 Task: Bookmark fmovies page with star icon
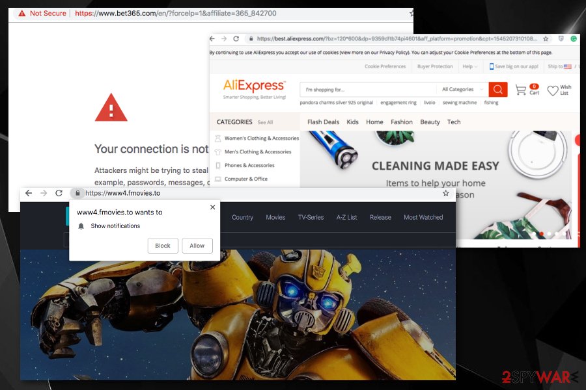click(445, 193)
